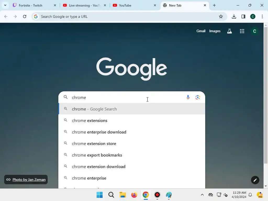
Task: Open Search Labs flask icon
Action: click(229, 31)
